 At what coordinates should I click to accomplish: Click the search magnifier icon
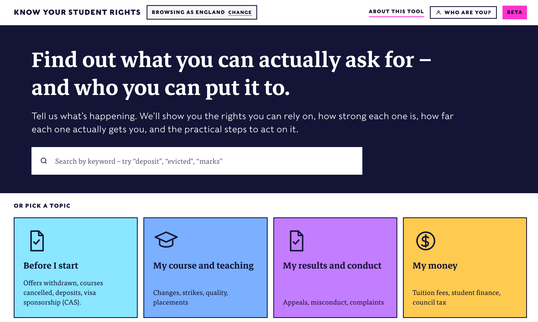coord(44,161)
